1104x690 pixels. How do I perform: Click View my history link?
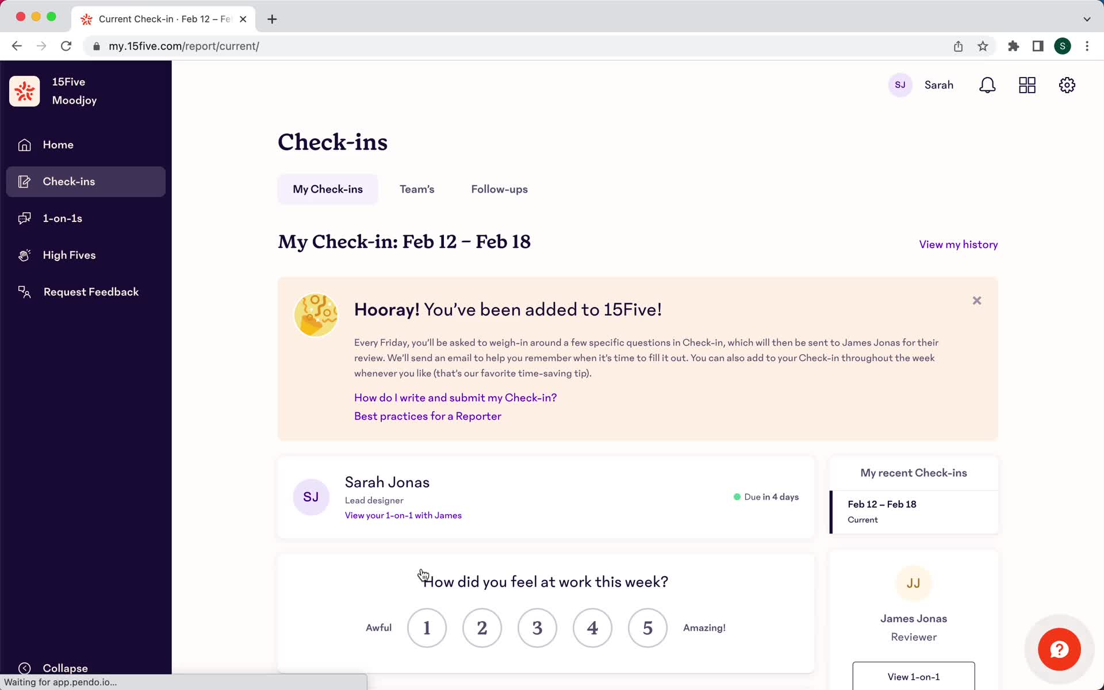pyautogui.click(x=958, y=244)
